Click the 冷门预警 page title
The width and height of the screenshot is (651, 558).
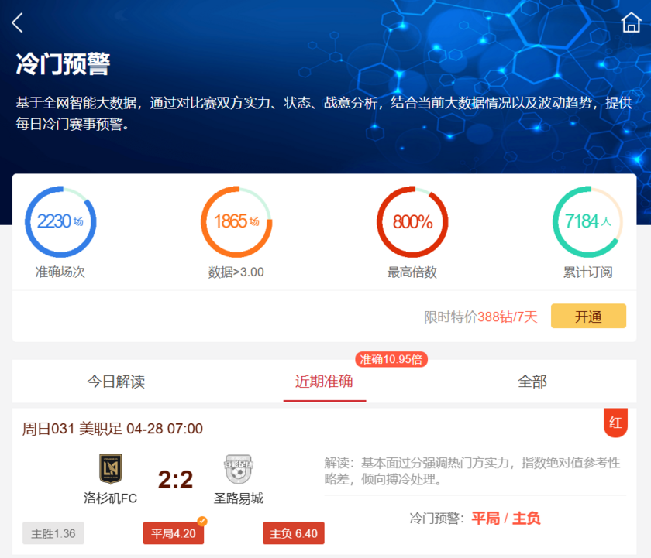[63, 63]
